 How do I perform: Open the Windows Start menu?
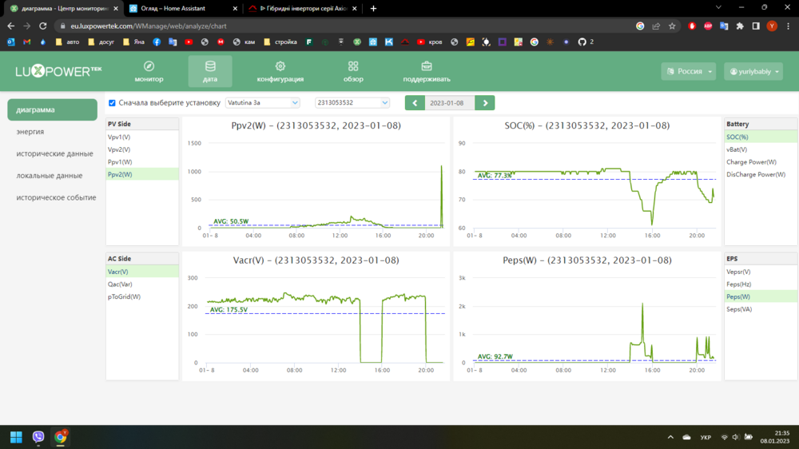[16, 437]
